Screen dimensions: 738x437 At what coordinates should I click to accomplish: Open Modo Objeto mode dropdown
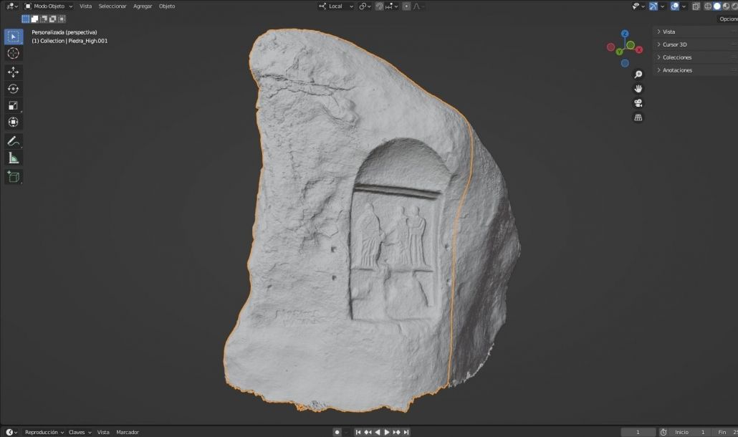(x=48, y=6)
